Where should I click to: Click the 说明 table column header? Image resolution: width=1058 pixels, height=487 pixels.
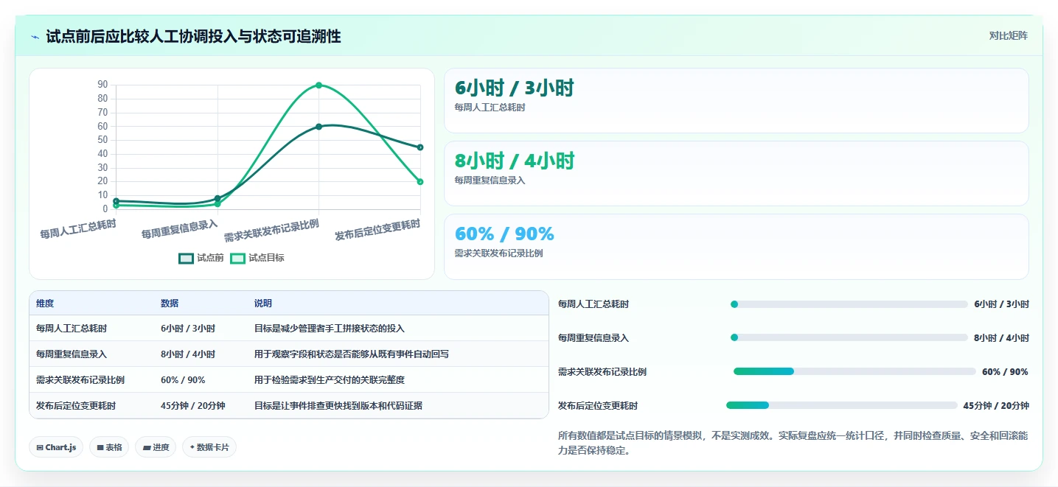click(x=263, y=304)
